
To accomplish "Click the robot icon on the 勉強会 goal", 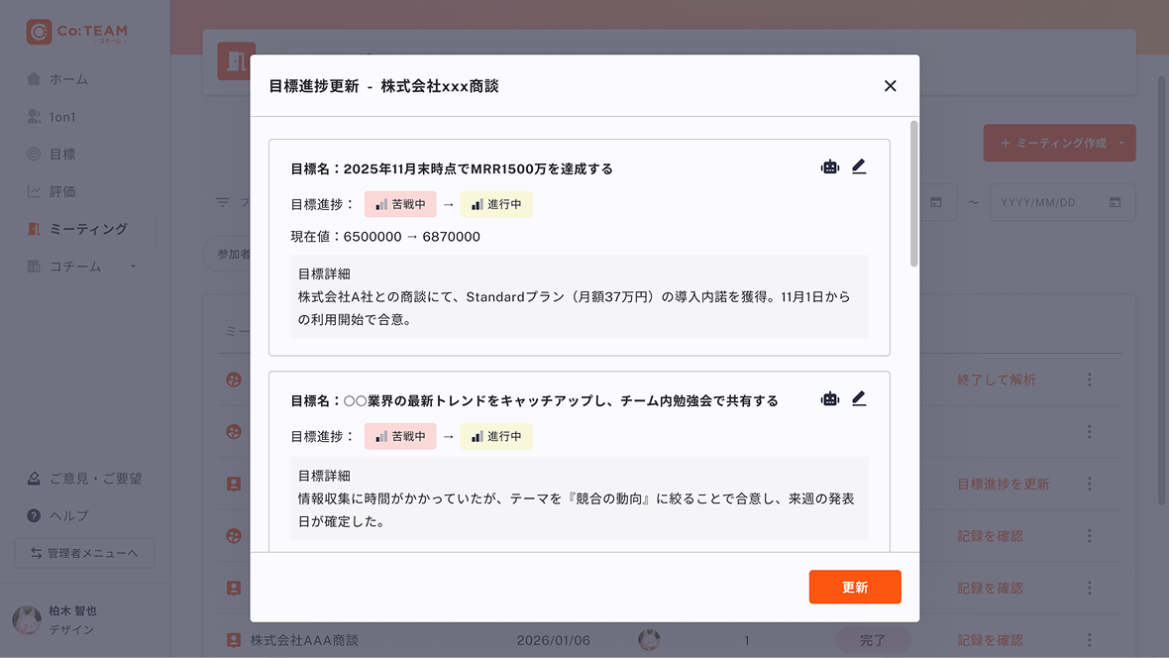I will pyautogui.click(x=829, y=398).
